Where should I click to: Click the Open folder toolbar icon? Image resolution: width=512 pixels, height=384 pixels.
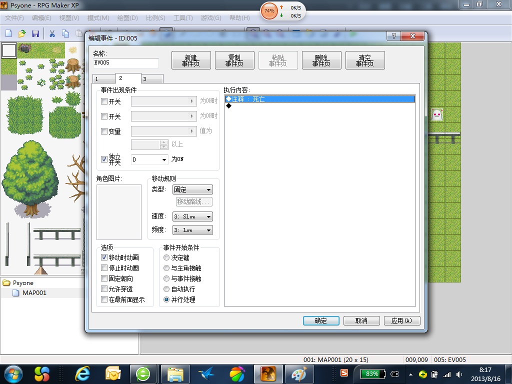[22, 33]
